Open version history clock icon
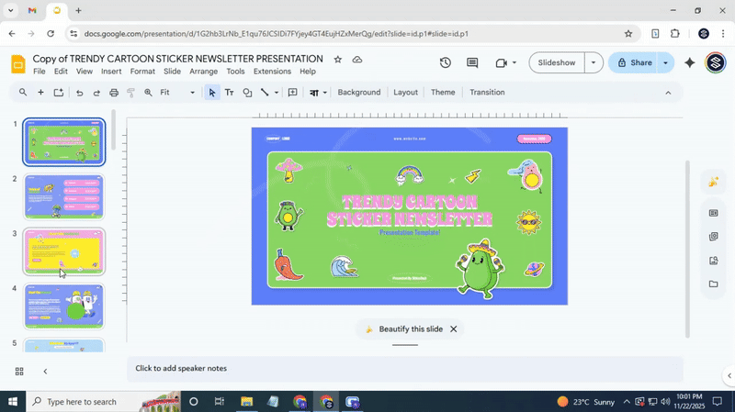Viewport: 735px width, 412px height. [x=446, y=62]
